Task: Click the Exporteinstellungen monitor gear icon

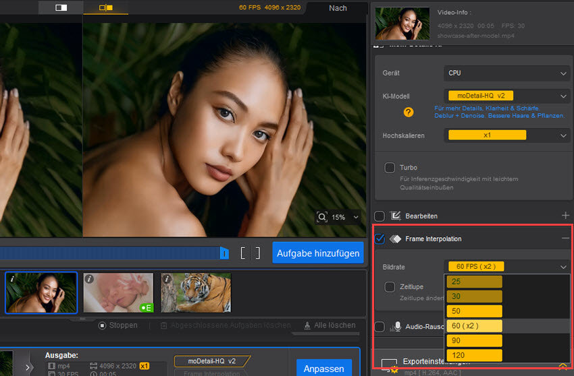Action: pos(389,367)
